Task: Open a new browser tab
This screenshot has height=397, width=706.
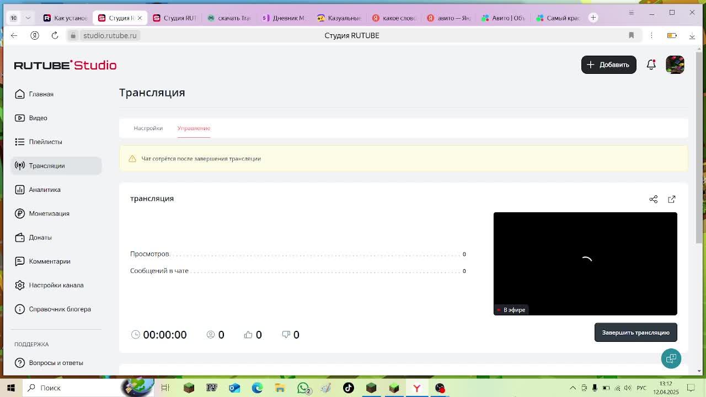Action: click(593, 18)
